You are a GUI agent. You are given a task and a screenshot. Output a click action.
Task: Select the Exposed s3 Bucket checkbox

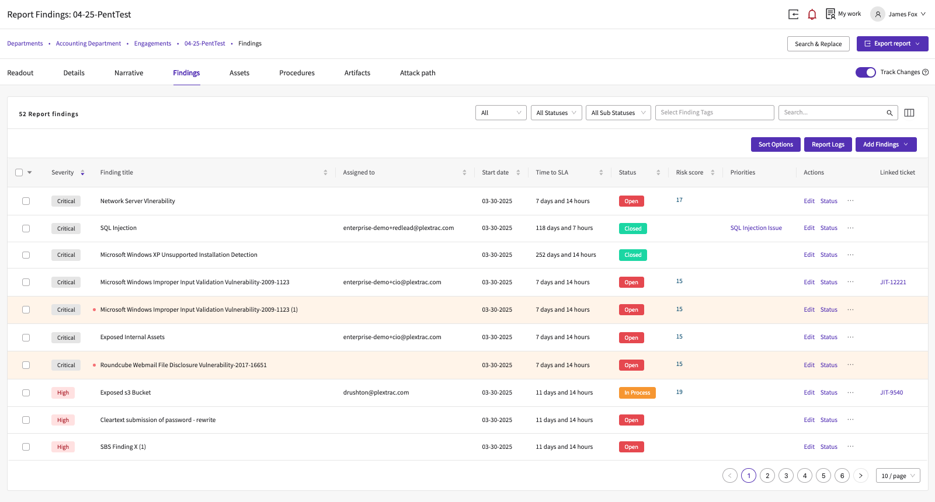click(x=26, y=393)
